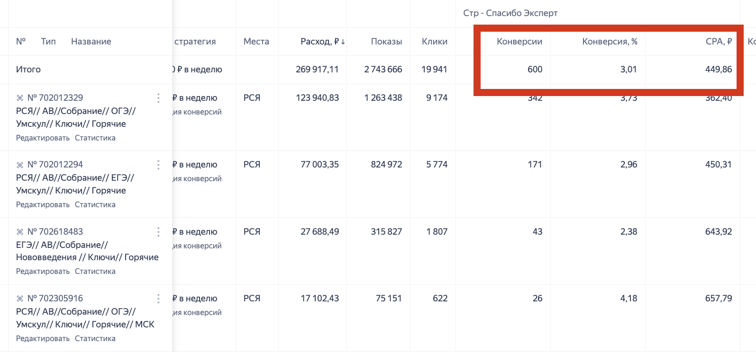
Task: Open the three-dot menu for campaign 702012294
Action: click(x=158, y=165)
